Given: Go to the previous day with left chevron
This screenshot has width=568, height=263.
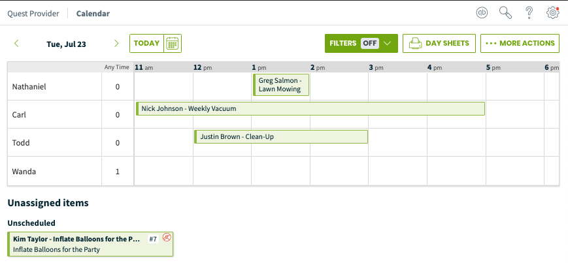Looking at the screenshot, I should point(16,44).
